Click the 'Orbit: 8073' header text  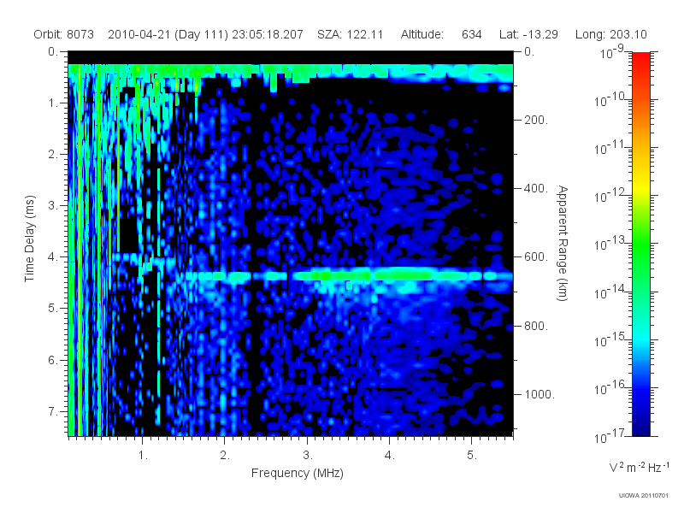63,34
